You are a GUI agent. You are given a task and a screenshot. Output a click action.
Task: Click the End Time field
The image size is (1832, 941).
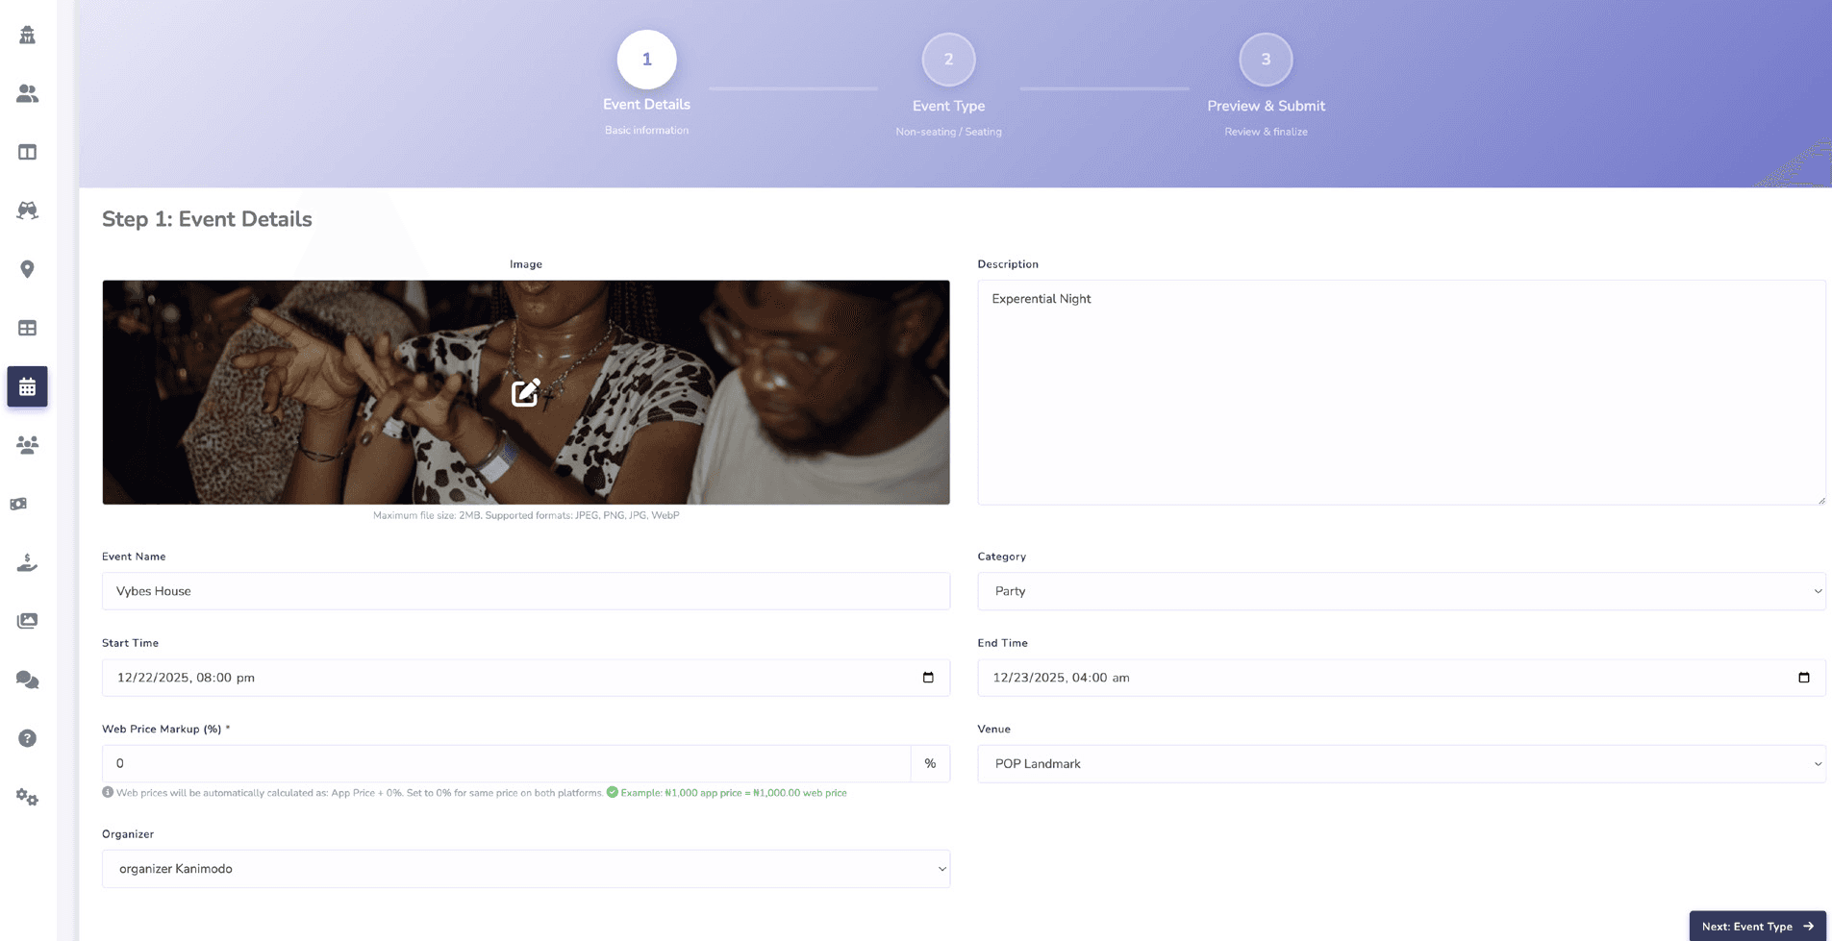1401,678
